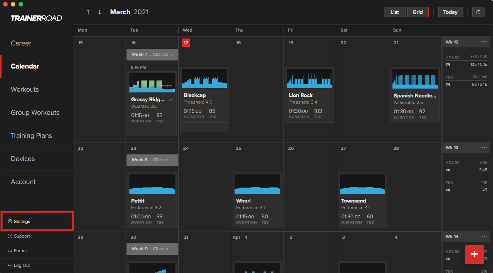Select highlighted date 17
This screenshot has height=273, width=493.
coord(186,43)
